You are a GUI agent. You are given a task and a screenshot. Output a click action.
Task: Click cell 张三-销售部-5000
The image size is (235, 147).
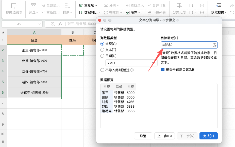point(34,50)
